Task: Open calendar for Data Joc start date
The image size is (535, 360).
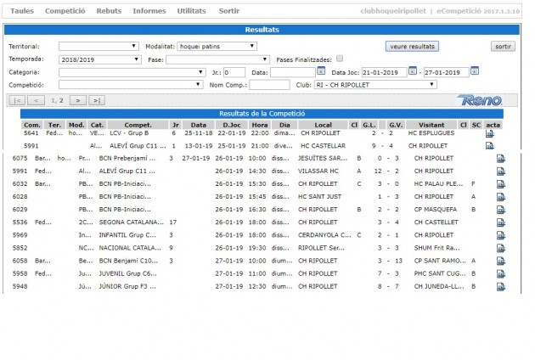Action: tap(413, 71)
